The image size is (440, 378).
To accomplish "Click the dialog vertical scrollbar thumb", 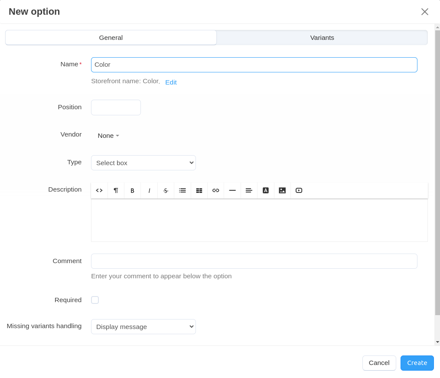I will click(x=437, y=173).
